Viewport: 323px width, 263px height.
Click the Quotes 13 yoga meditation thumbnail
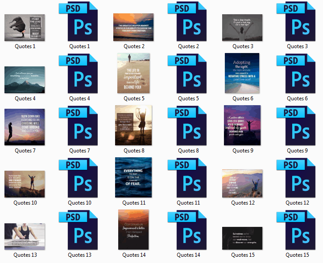pos(25,236)
